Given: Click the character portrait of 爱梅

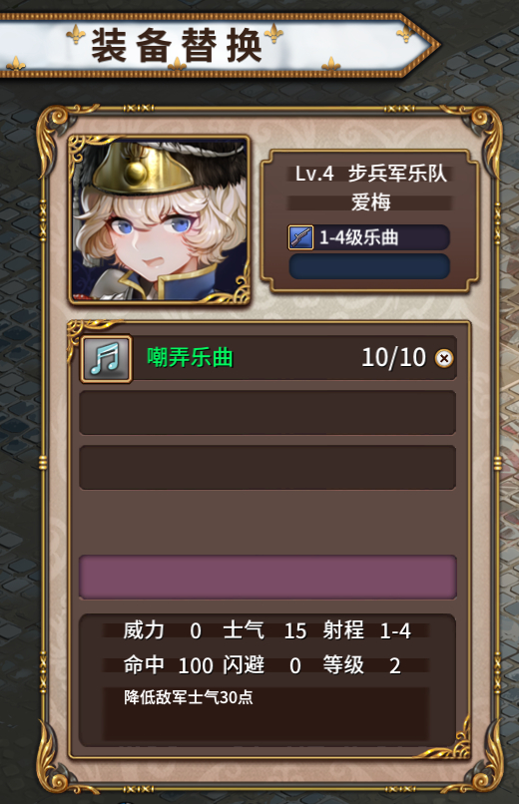Looking at the screenshot, I should [160, 220].
